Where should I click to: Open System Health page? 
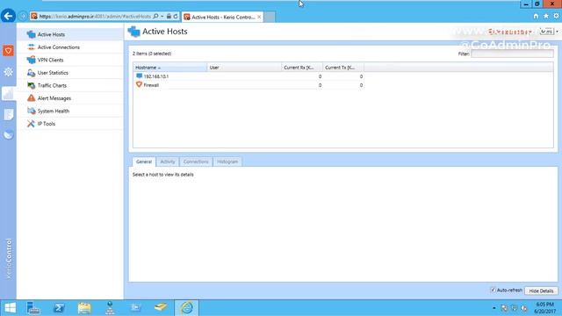point(70,111)
